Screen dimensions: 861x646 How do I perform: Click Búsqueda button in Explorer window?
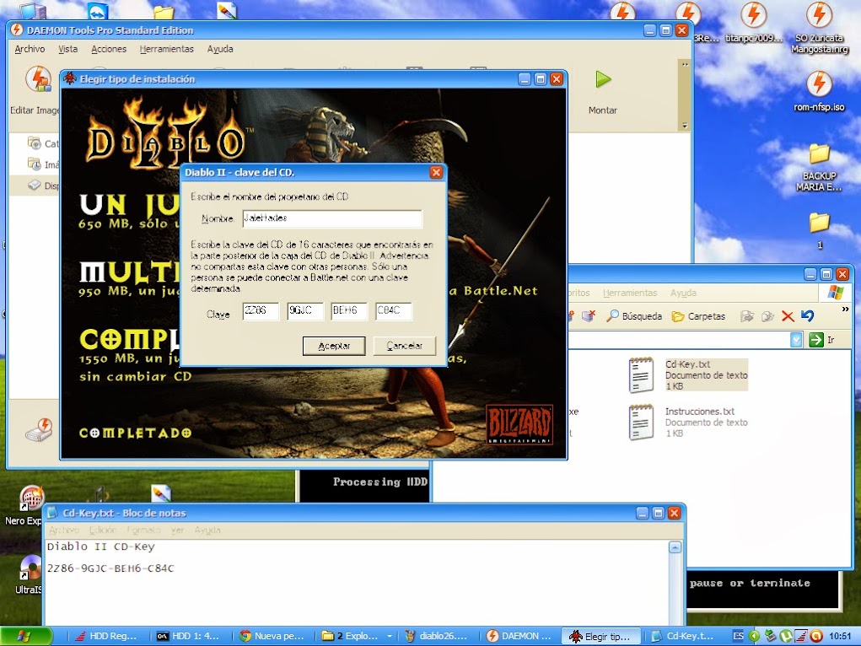(634, 316)
